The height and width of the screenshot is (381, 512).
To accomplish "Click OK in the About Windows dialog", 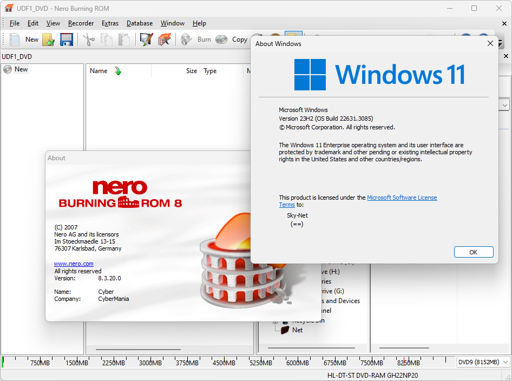I will click(474, 252).
